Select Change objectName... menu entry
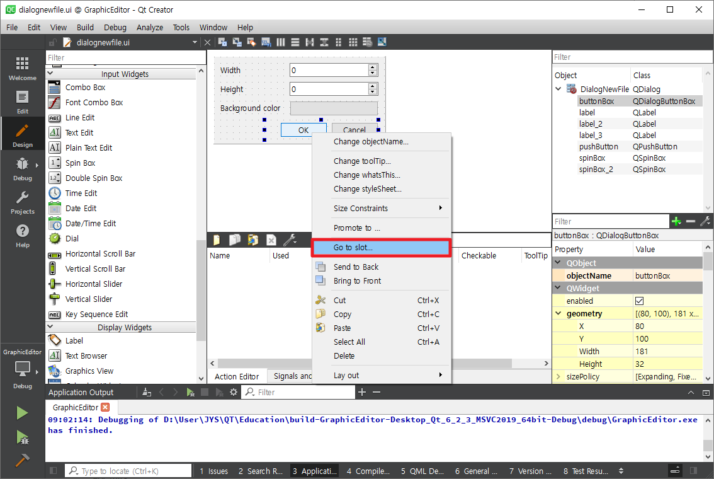 pyautogui.click(x=382, y=142)
